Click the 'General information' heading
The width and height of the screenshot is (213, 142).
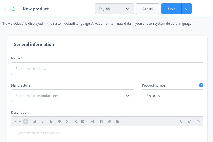coord(34,44)
